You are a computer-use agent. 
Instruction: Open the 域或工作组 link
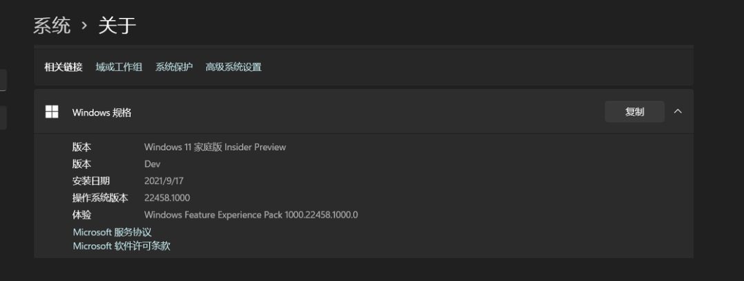click(x=118, y=67)
